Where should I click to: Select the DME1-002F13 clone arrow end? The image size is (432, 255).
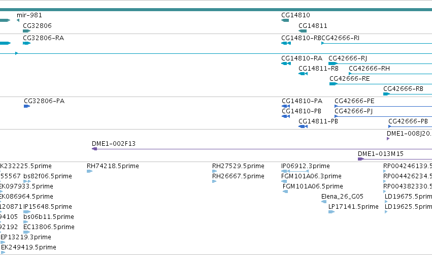94,149
